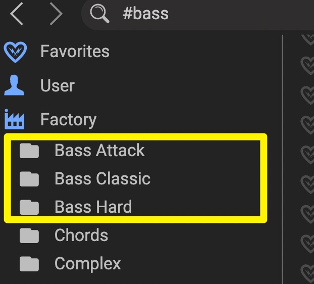Select the Bass Attack category
This screenshot has height=284, width=314.
(x=99, y=151)
